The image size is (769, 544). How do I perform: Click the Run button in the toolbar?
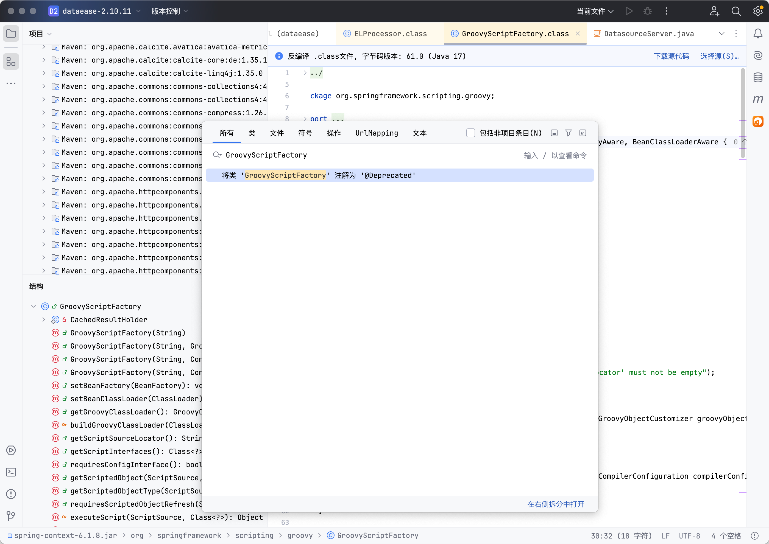pos(629,11)
